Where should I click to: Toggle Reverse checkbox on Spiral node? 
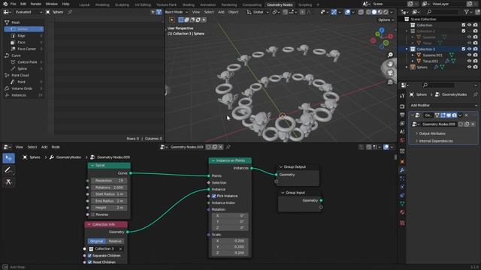[93, 214]
